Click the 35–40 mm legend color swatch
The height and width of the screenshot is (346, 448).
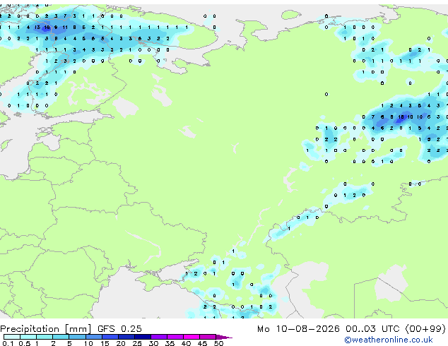pyautogui.click(x=175, y=337)
